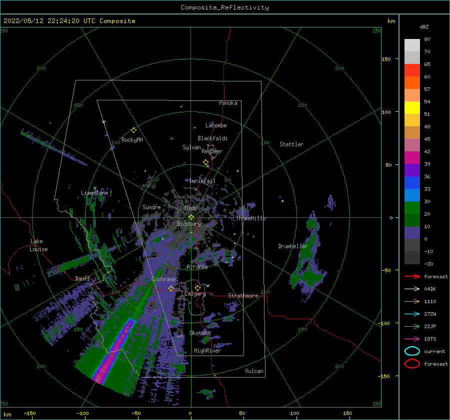Click the Lake Louise label
The width and height of the screenshot is (450, 420).
pyautogui.click(x=38, y=245)
